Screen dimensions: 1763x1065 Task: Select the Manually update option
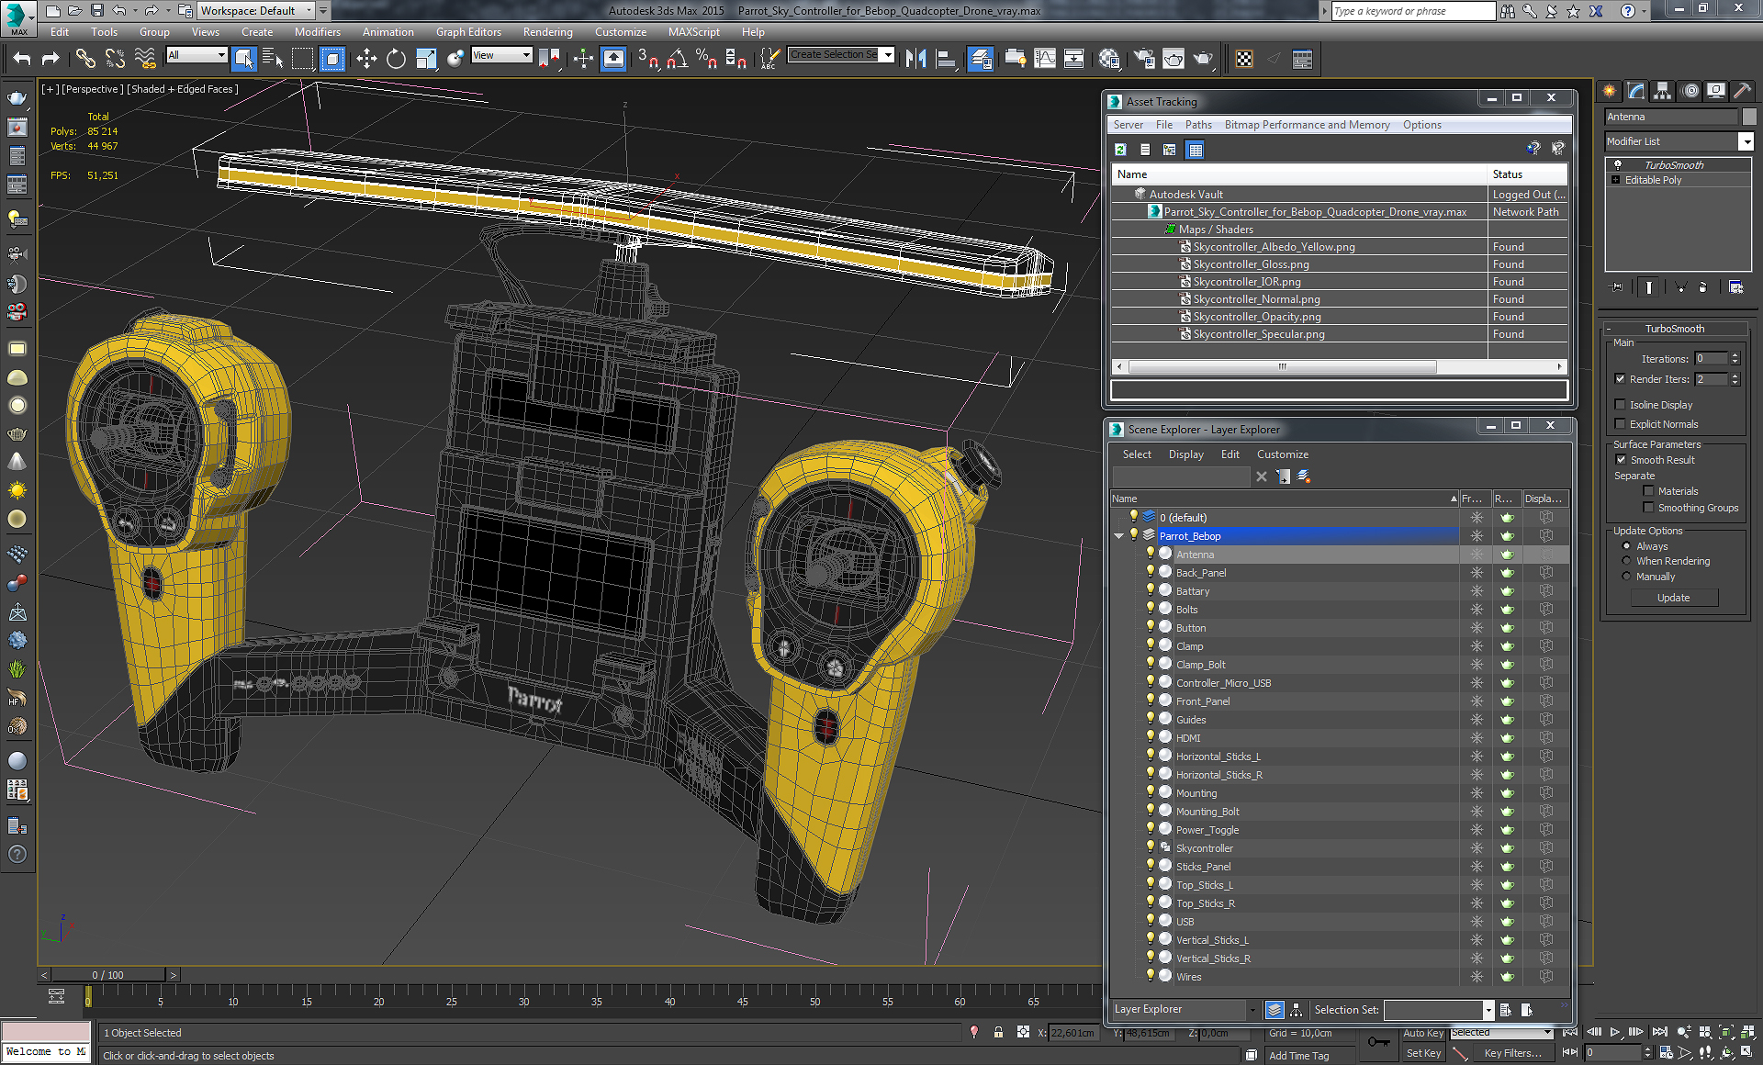1626,577
